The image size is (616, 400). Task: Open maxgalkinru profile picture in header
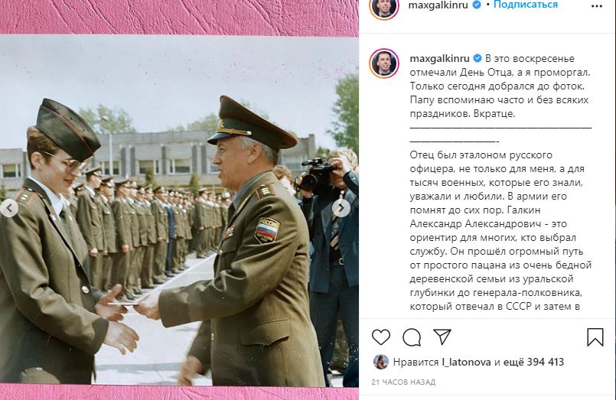384,7
